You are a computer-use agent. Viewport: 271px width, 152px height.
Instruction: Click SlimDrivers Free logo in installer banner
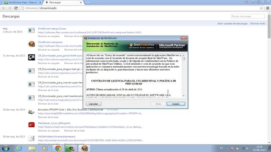[x=141, y=46]
